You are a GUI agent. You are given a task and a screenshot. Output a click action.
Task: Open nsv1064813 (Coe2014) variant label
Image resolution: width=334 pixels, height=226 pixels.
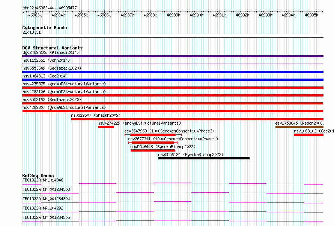(x=45, y=76)
